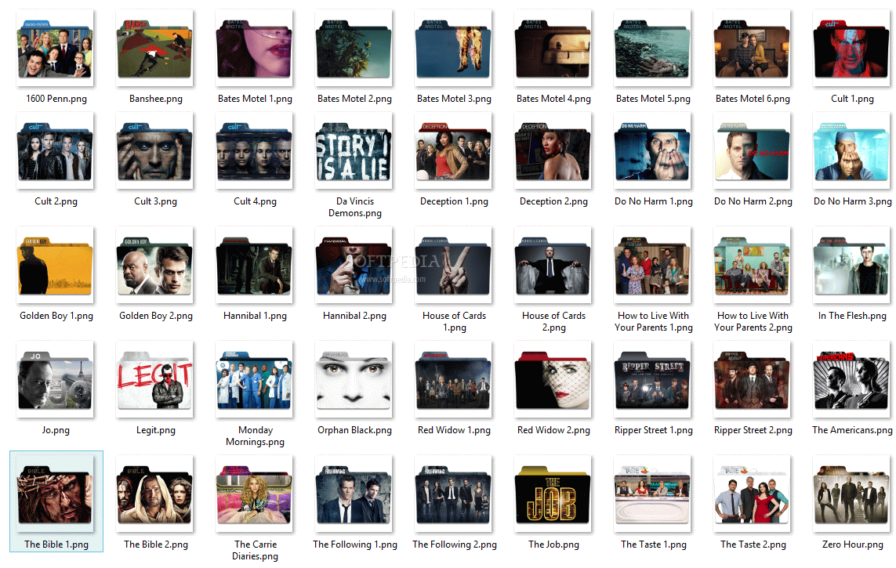Open the Jo.png folder icon
This screenshot has width=896, height=568.
pyautogui.click(x=56, y=380)
